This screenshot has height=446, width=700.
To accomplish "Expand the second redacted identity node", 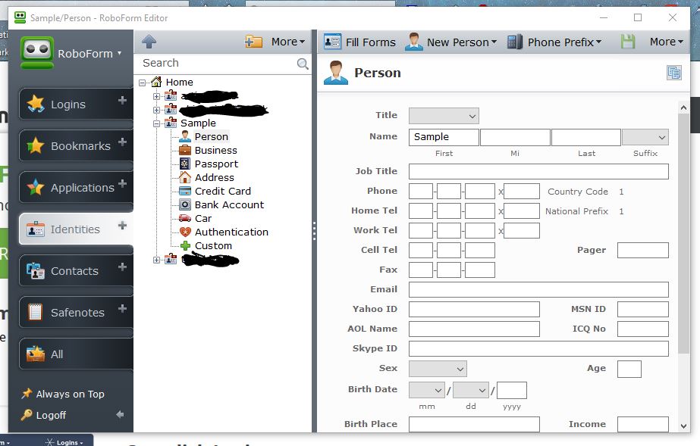I will [156, 110].
